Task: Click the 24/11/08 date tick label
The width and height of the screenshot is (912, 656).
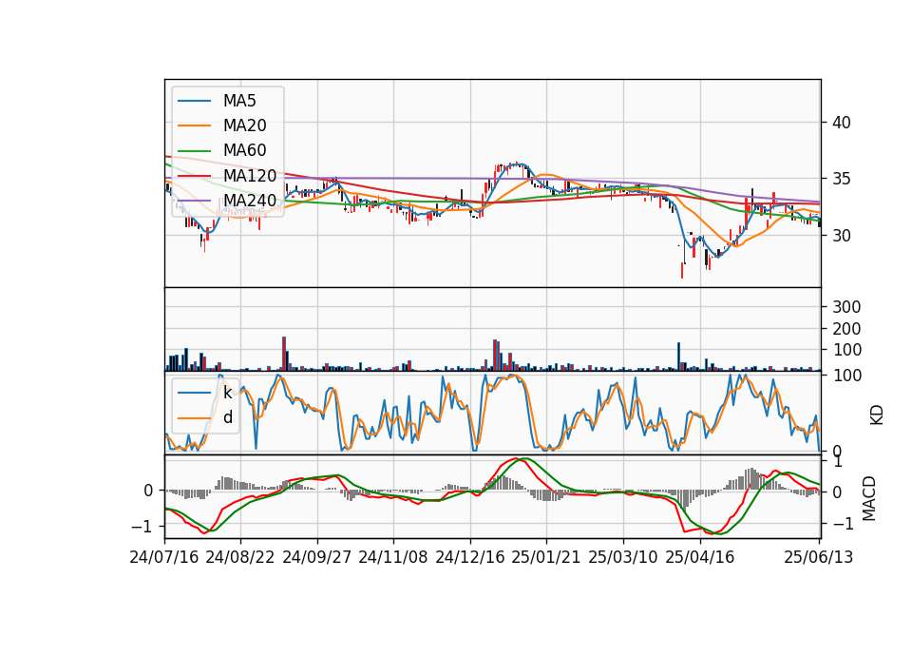Action: coord(393,557)
